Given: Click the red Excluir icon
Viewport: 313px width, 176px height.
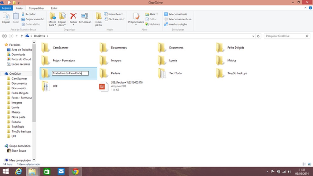Looking at the screenshot, I should click(73, 16).
